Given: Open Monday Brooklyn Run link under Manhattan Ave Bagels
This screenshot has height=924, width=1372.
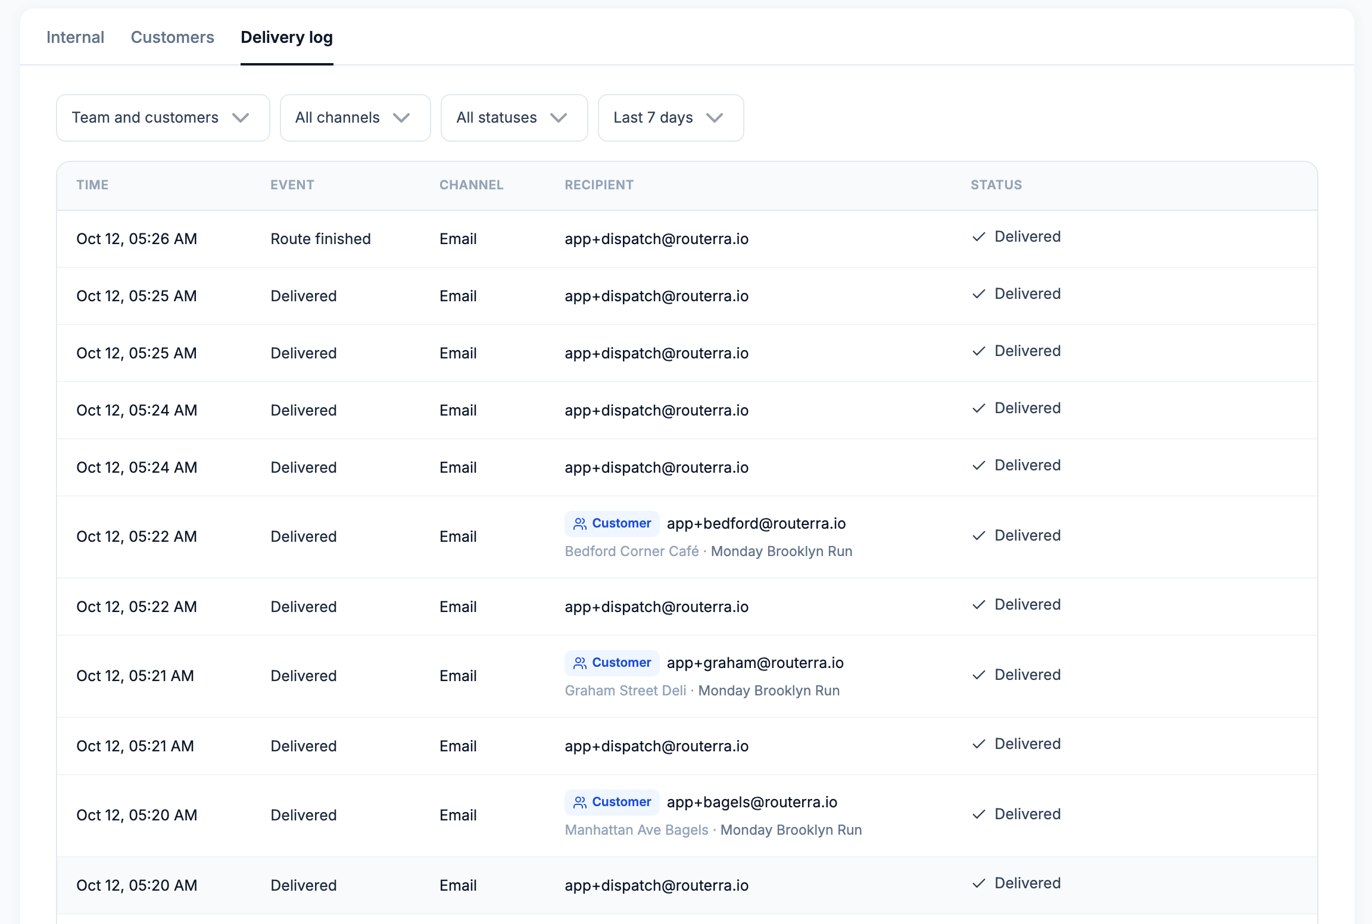Looking at the screenshot, I should 791,830.
